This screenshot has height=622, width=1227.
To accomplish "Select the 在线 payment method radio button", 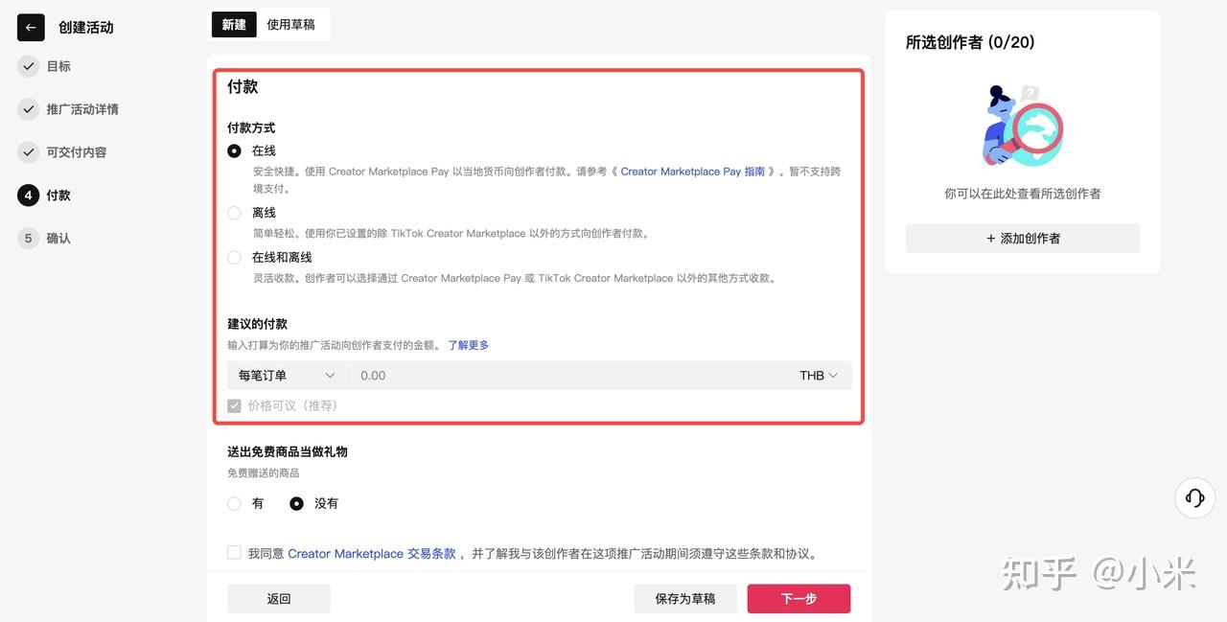I will point(234,150).
